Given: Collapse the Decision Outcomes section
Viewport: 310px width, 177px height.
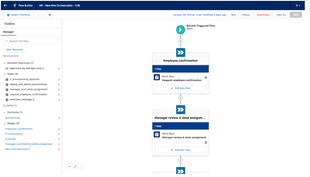Looking at the screenshot, I should coord(4,63).
